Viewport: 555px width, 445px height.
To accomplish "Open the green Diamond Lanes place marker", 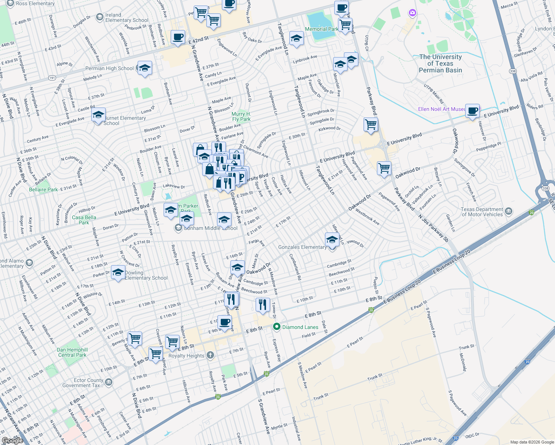I will (x=277, y=326).
